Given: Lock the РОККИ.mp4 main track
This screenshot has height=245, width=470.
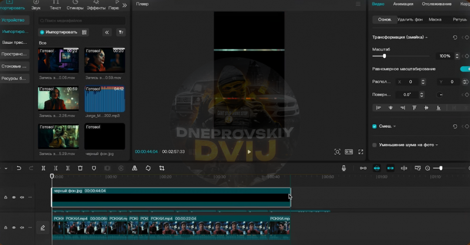Looking at the screenshot, I should tap(5, 227).
